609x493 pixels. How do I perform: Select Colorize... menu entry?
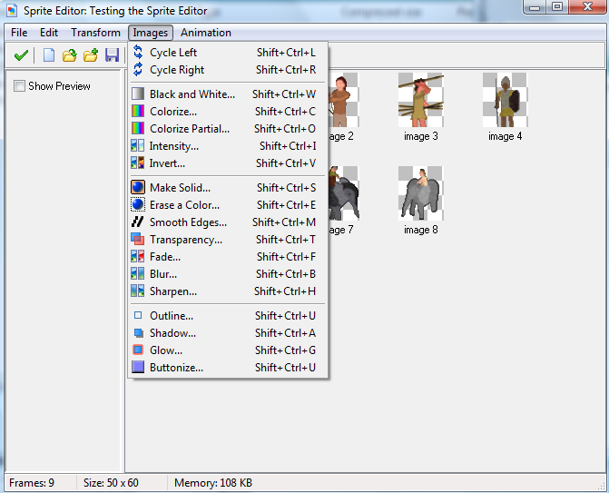pos(228,112)
